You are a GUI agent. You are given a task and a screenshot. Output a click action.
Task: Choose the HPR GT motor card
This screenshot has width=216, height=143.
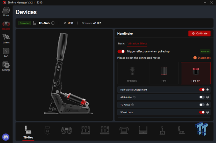click(x=195, y=73)
